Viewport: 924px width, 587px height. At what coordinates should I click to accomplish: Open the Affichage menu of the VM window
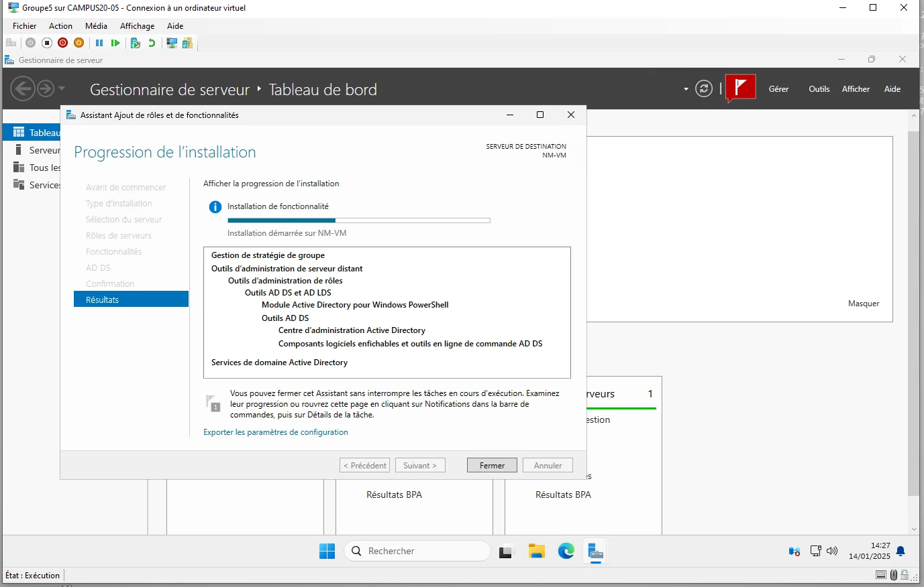[137, 26]
